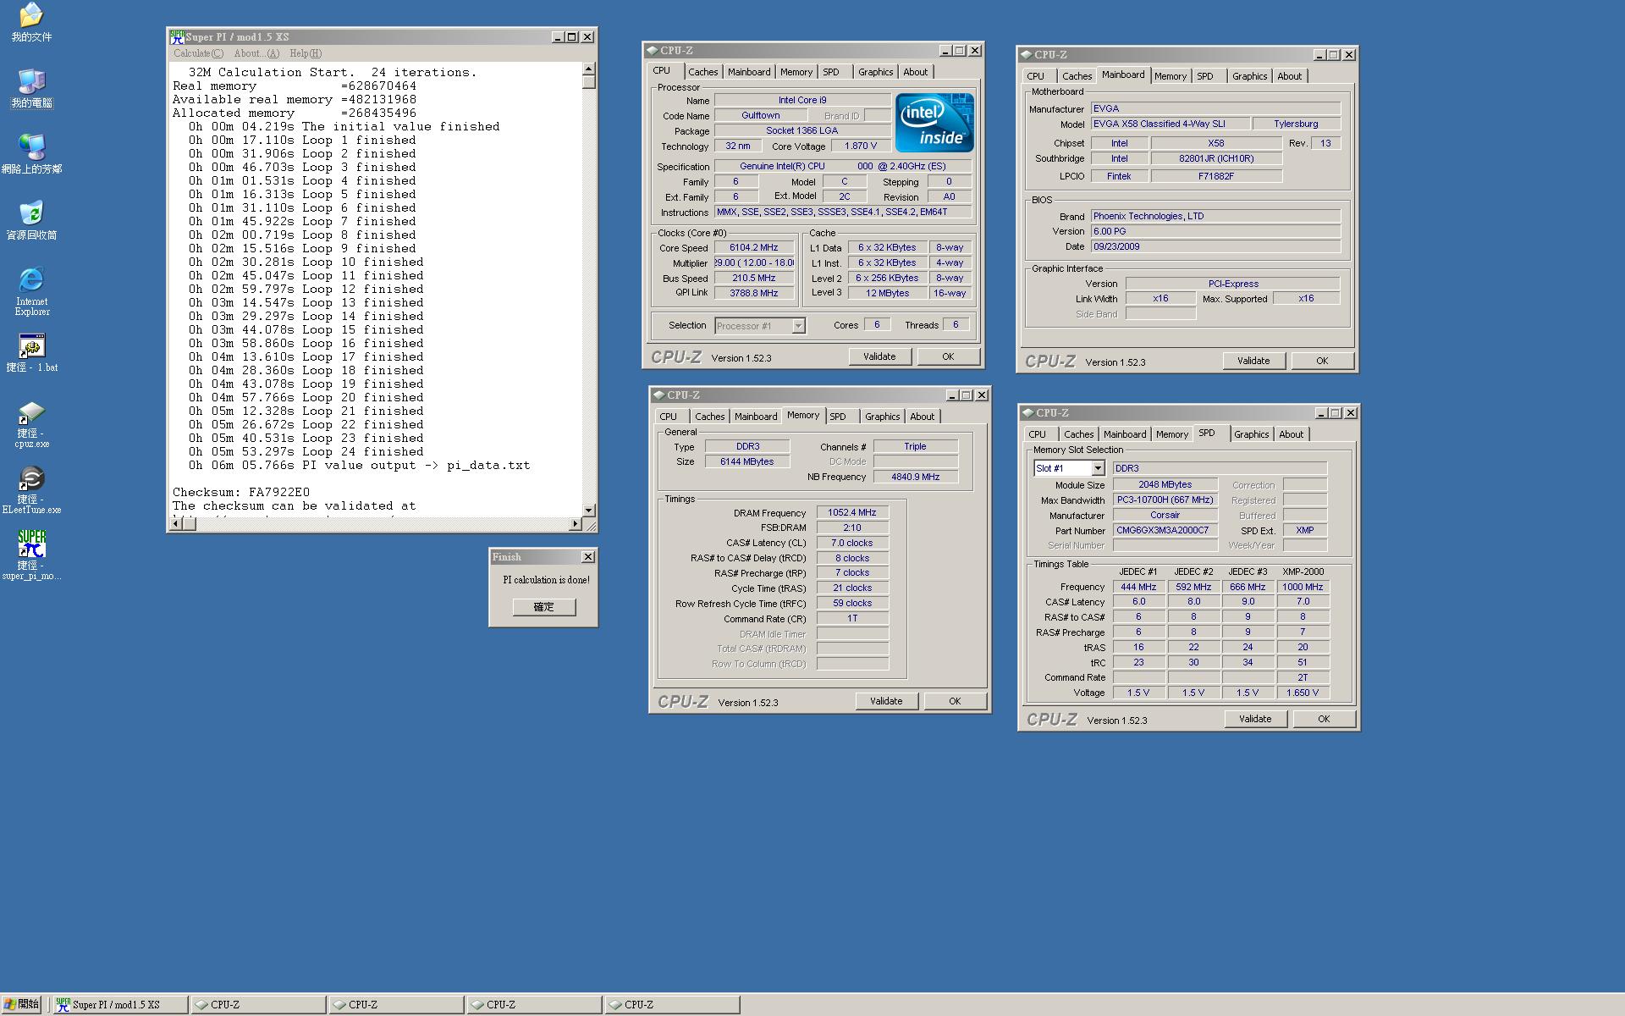The height and width of the screenshot is (1016, 1625).
Task: Select the ELeetTune.exe shortcut icon
Action: coord(31,490)
